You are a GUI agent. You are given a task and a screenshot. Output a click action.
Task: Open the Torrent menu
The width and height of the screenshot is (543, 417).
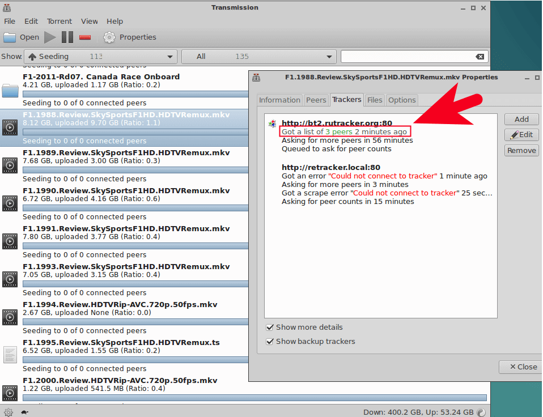pos(60,22)
